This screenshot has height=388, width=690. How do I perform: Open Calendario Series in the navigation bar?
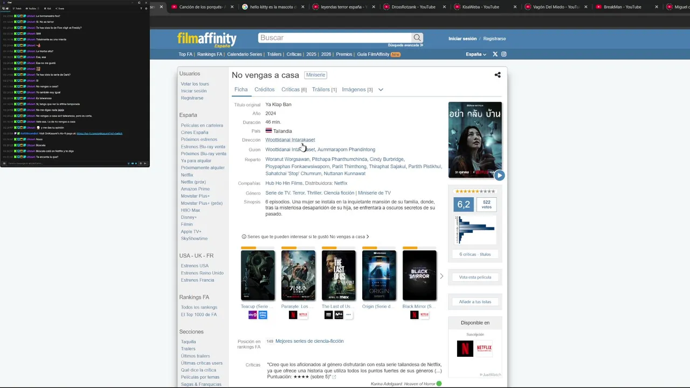tap(245, 54)
